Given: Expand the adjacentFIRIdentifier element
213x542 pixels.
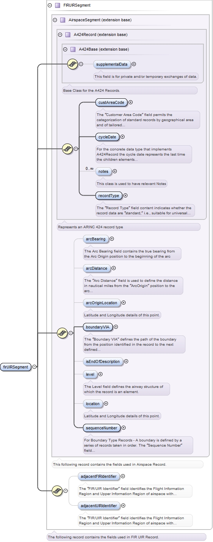Looking at the screenshot, I should click(123, 477).
